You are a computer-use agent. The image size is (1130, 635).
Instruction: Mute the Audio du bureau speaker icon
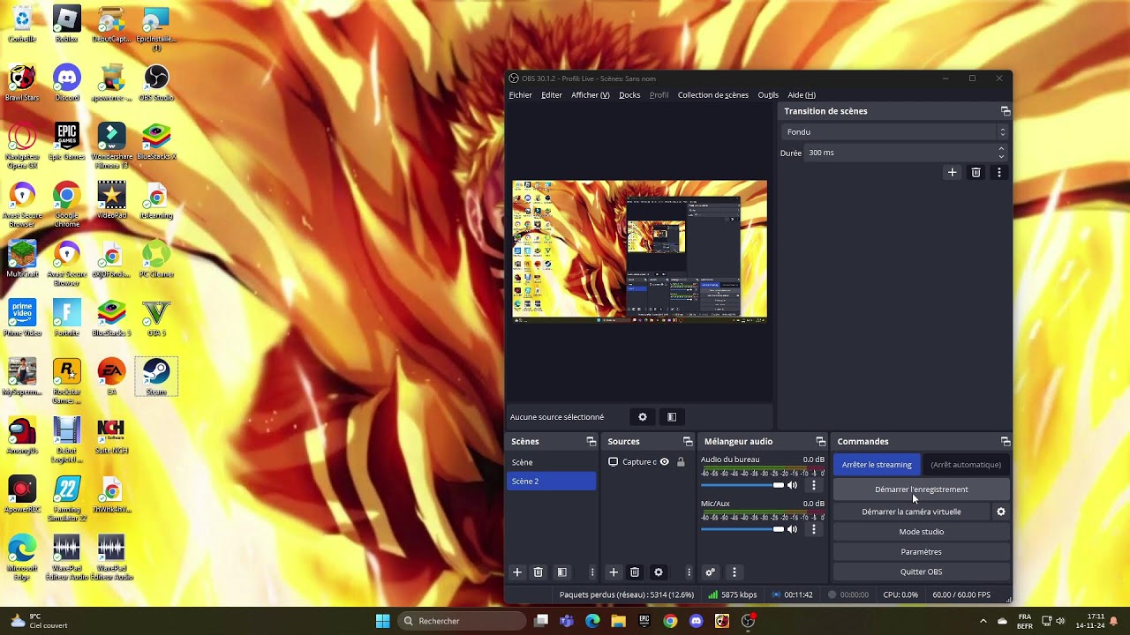792,485
